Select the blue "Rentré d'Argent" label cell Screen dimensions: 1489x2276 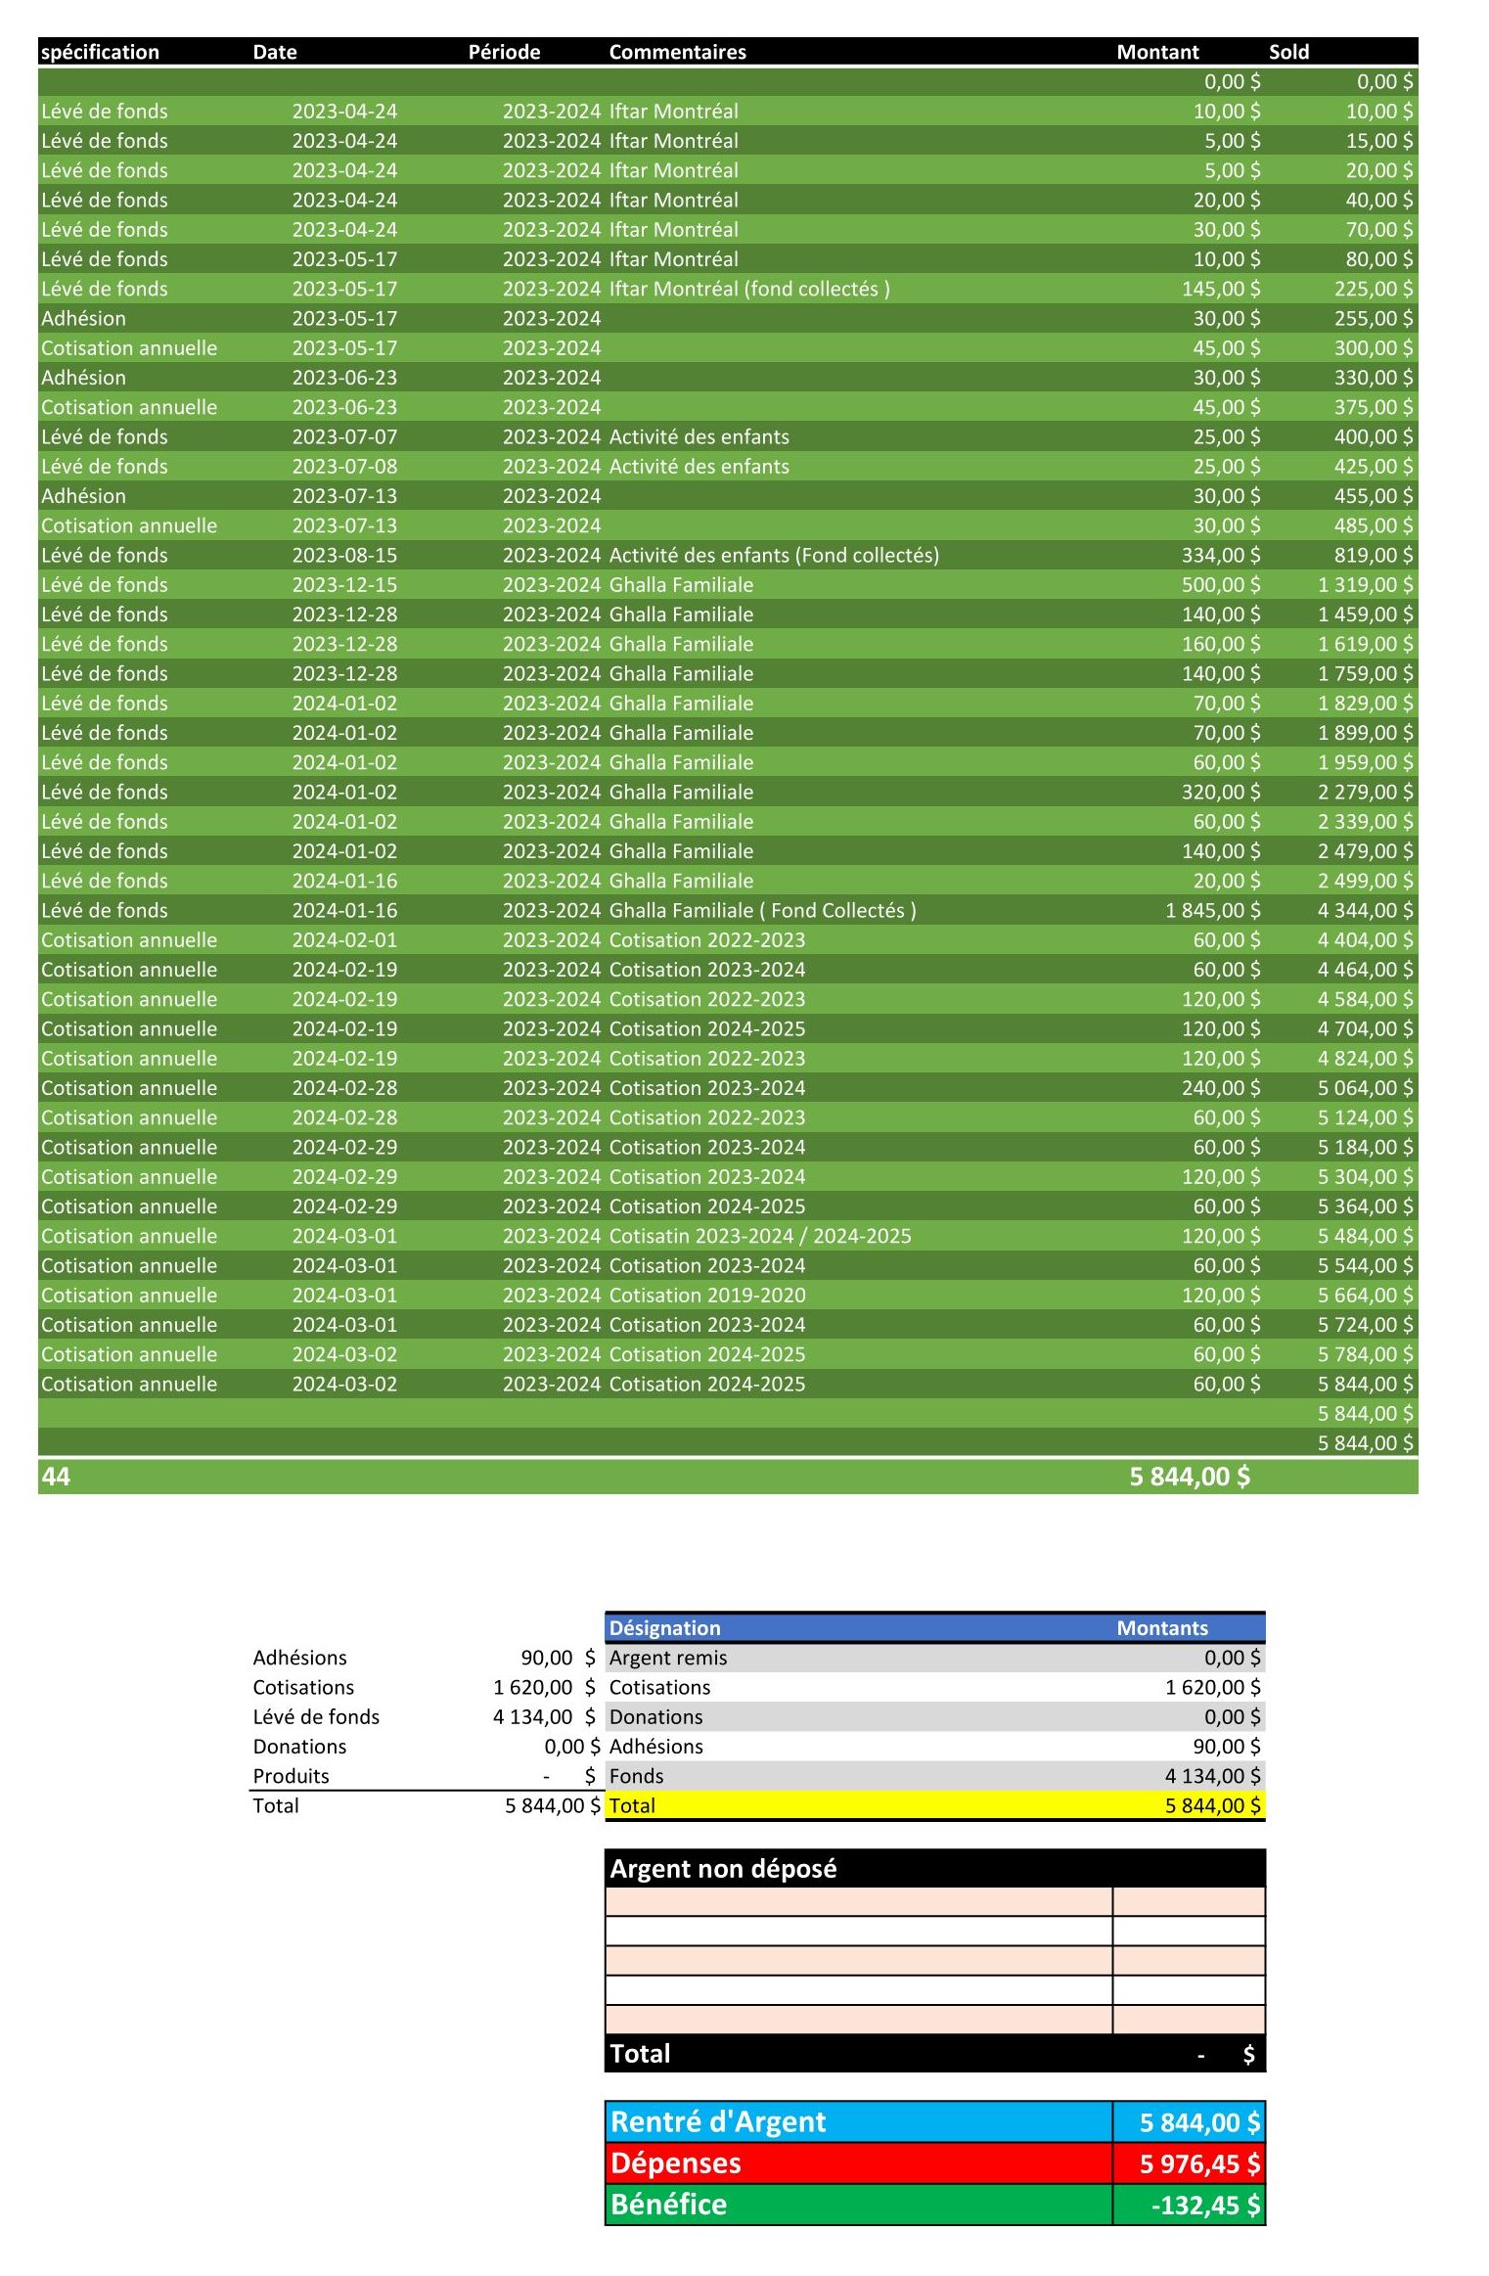[x=719, y=2121]
